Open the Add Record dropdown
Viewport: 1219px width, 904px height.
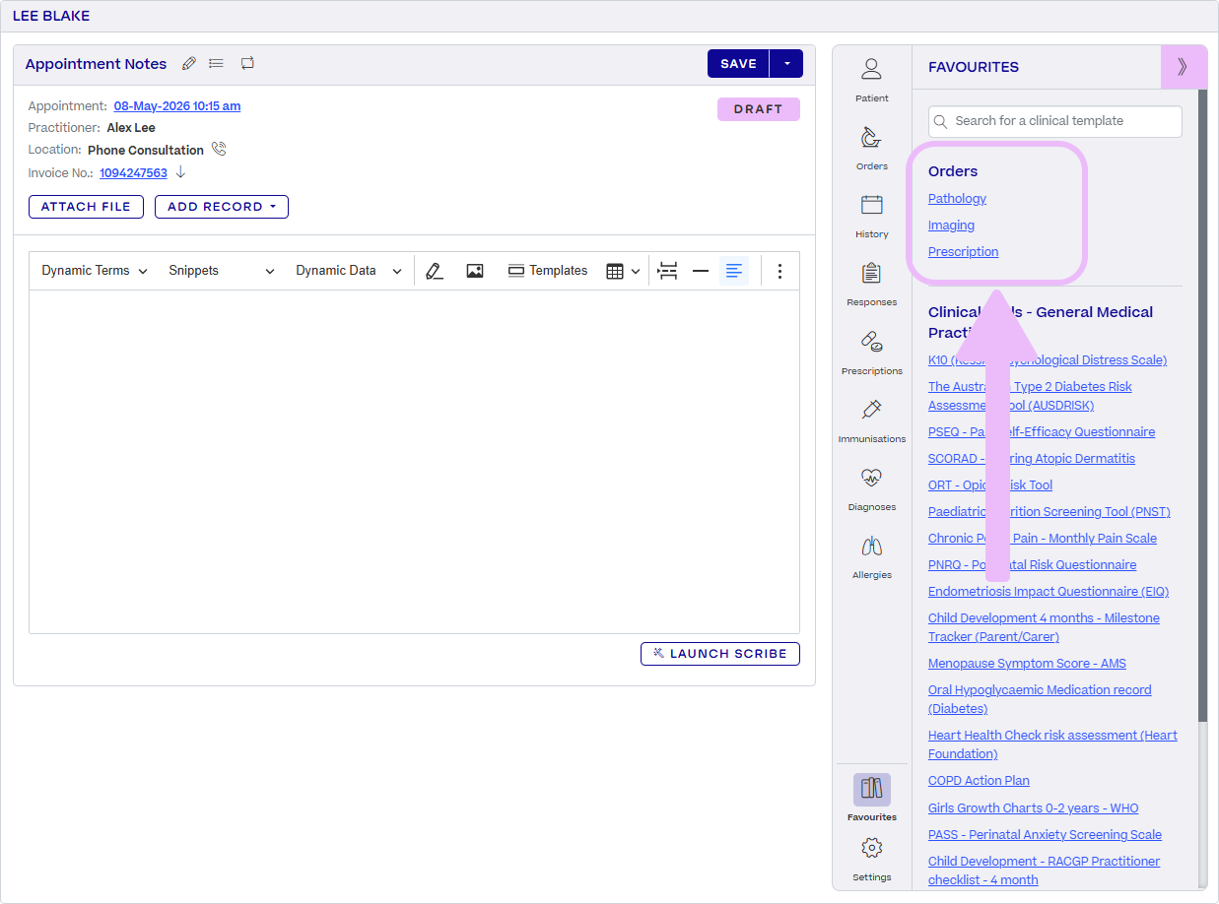[222, 207]
